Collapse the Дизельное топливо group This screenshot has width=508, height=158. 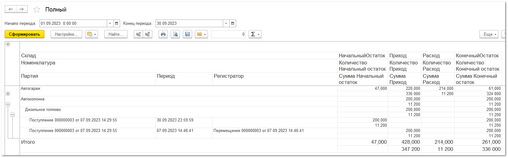click(13, 115)
